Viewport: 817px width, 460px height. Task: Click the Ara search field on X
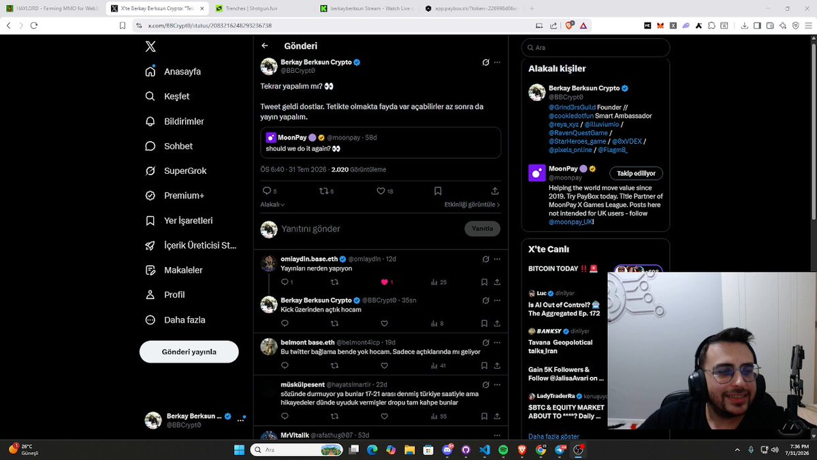coord(596,48)
